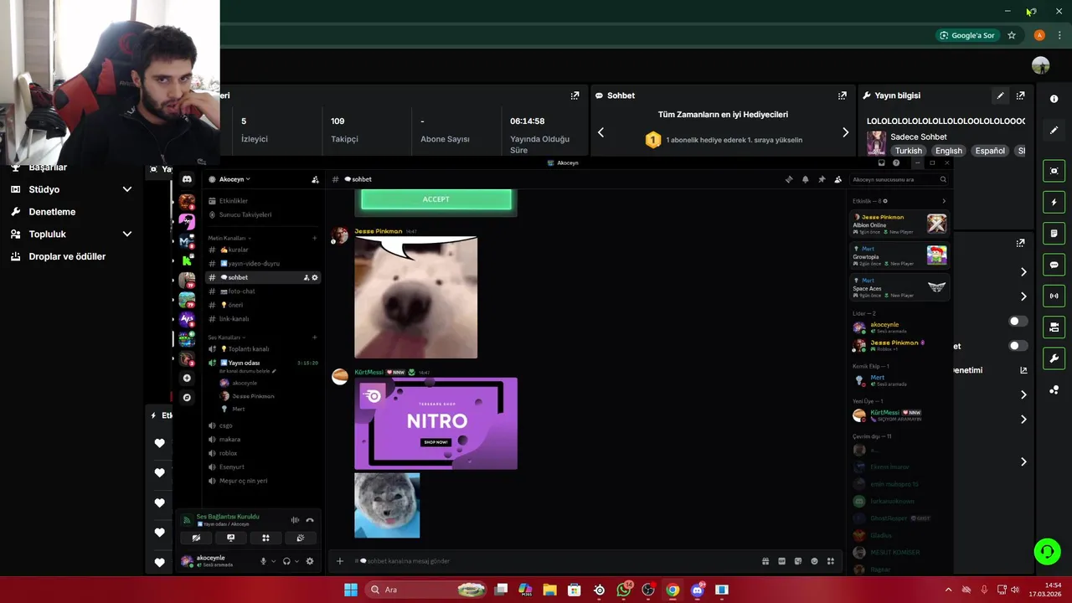The height and width of the screenshot is (603, 1072).
Task: Open WhatsApp from the taskbar
Action: (624, 590)
